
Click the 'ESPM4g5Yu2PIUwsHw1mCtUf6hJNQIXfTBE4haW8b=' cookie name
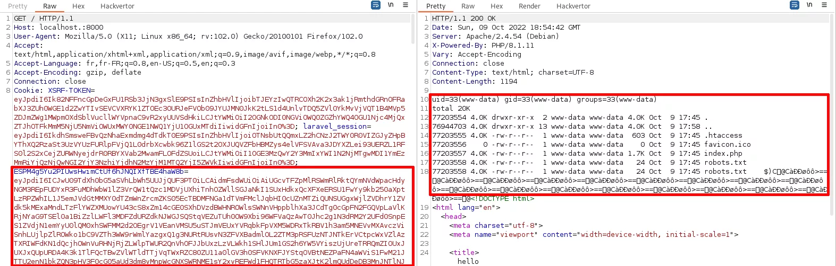101,172
